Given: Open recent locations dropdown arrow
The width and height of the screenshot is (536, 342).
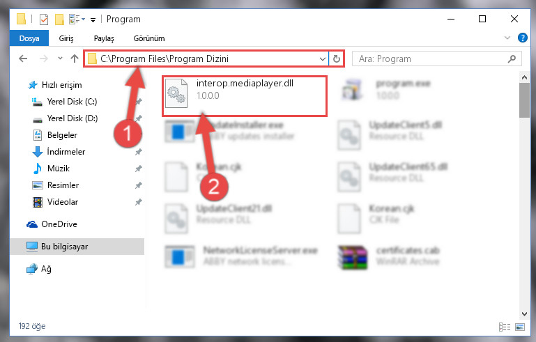Looking at the screenshot, I should click(60, 59).
